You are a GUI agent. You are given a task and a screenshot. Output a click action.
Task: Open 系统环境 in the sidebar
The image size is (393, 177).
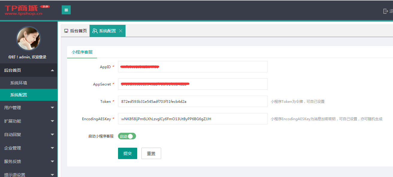point(19,83)
